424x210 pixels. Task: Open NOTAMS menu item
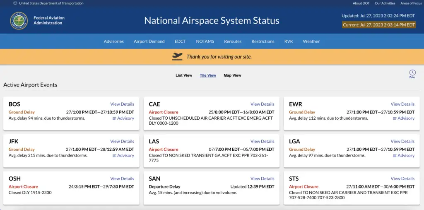click(x=205, y=41)
